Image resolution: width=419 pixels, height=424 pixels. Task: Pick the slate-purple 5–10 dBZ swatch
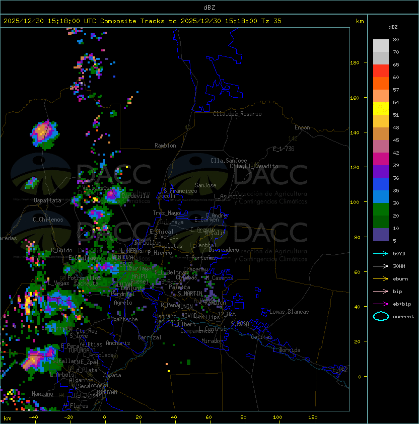381,235
